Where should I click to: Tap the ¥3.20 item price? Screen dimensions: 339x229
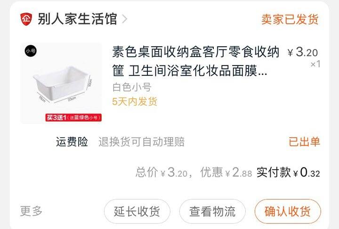pyautogui.click(x=302, y=52)
